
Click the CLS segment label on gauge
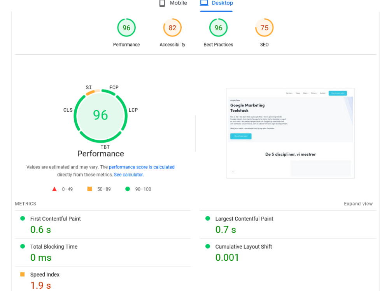point(68,110)
